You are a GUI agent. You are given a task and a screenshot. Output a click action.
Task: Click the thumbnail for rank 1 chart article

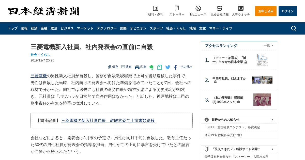[x=262, y=60]
